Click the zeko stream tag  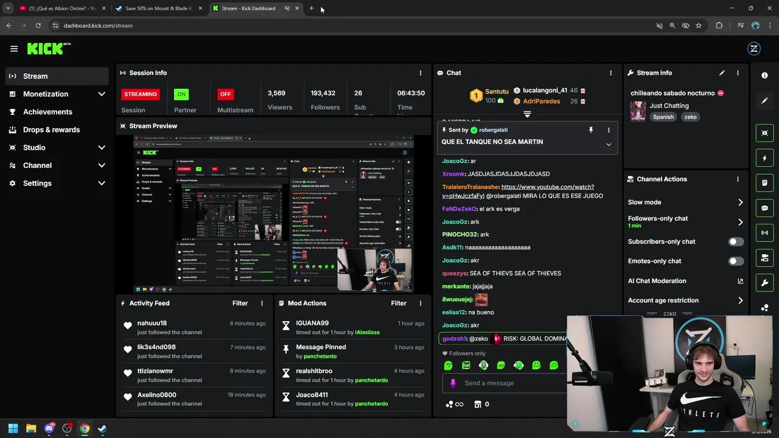click(x=690, y=117)
